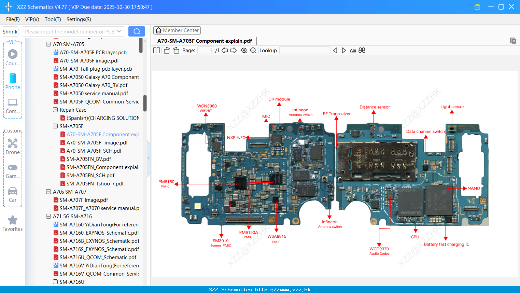Zoom in on the PDF
The height and width of the screenshot is (293, 520).
244,50
